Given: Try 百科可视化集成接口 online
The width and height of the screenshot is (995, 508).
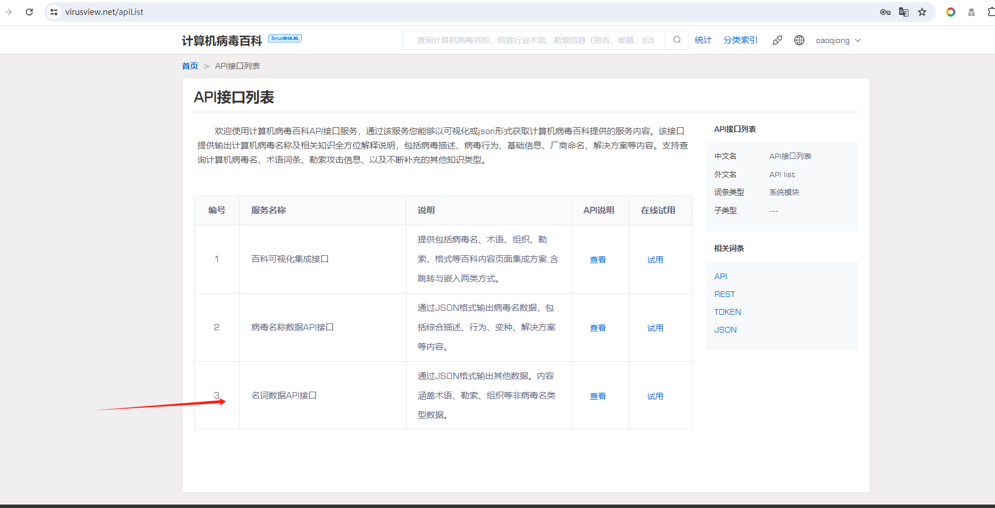Looking at the screenshot, I should (x=655, y=260).
